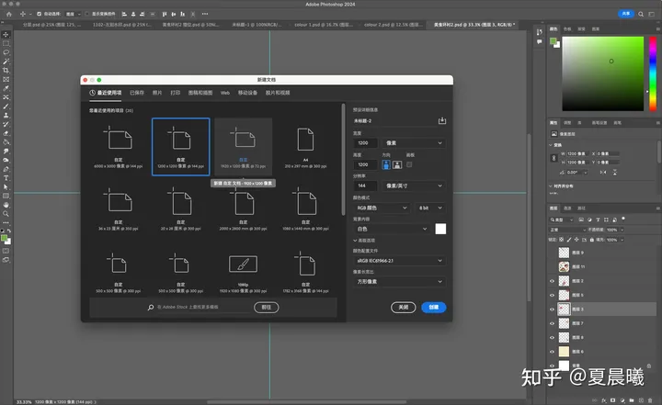662x405 pixels.
Task: Open the width unit 像素 dropdown
Action: (x=414, y=143)
